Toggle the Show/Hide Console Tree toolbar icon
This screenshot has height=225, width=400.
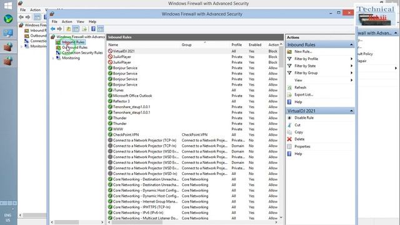76,29
